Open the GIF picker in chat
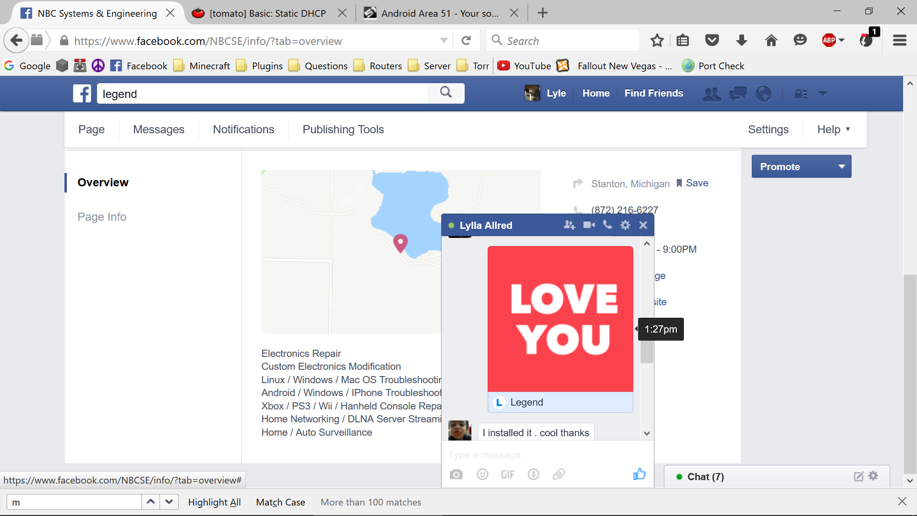This screenshot has height=516, width=917. click(508, 474)
